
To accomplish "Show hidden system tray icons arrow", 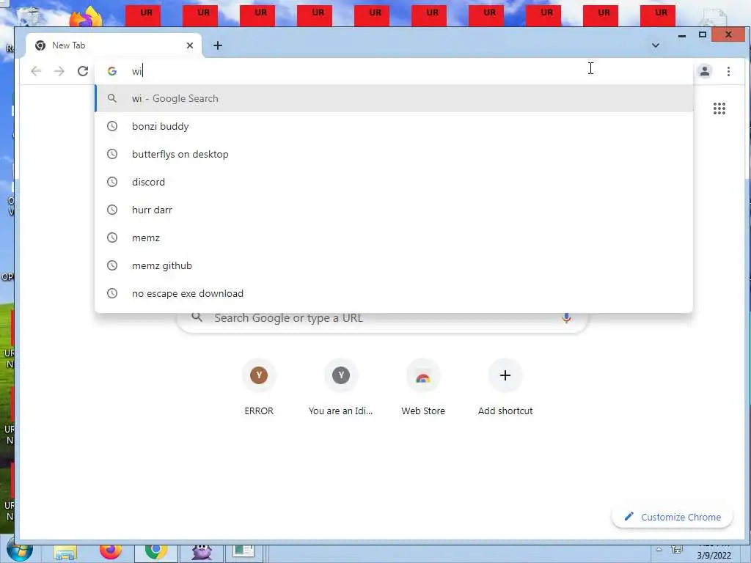I will click(x=659, y=549).
